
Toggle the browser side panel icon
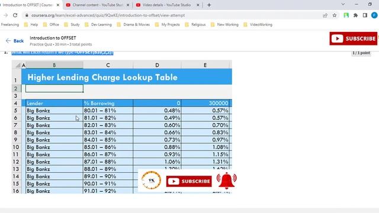tap(365, 15)
